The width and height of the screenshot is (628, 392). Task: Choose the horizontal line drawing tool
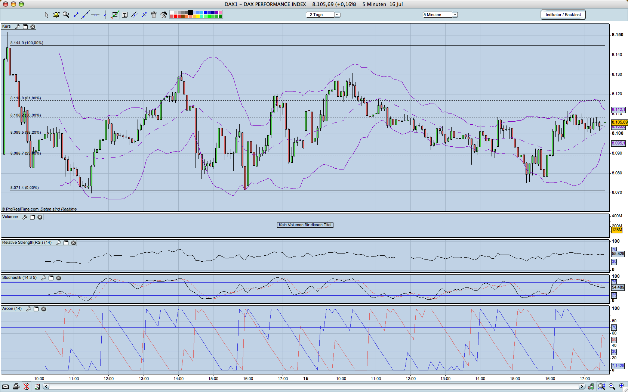(95, 15)
